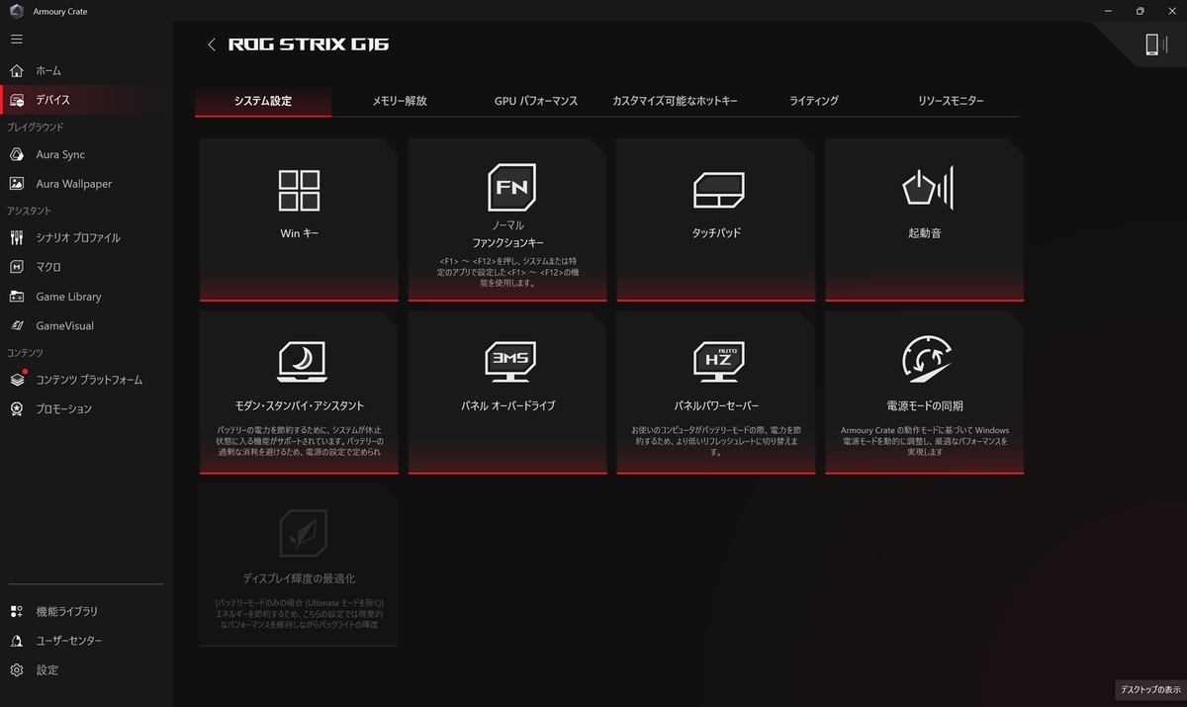This screenshot has width=1187, height=707.
Task: Toggle モダン・スタンバイ・アシスタント label
Action: (x=299, y=405)
